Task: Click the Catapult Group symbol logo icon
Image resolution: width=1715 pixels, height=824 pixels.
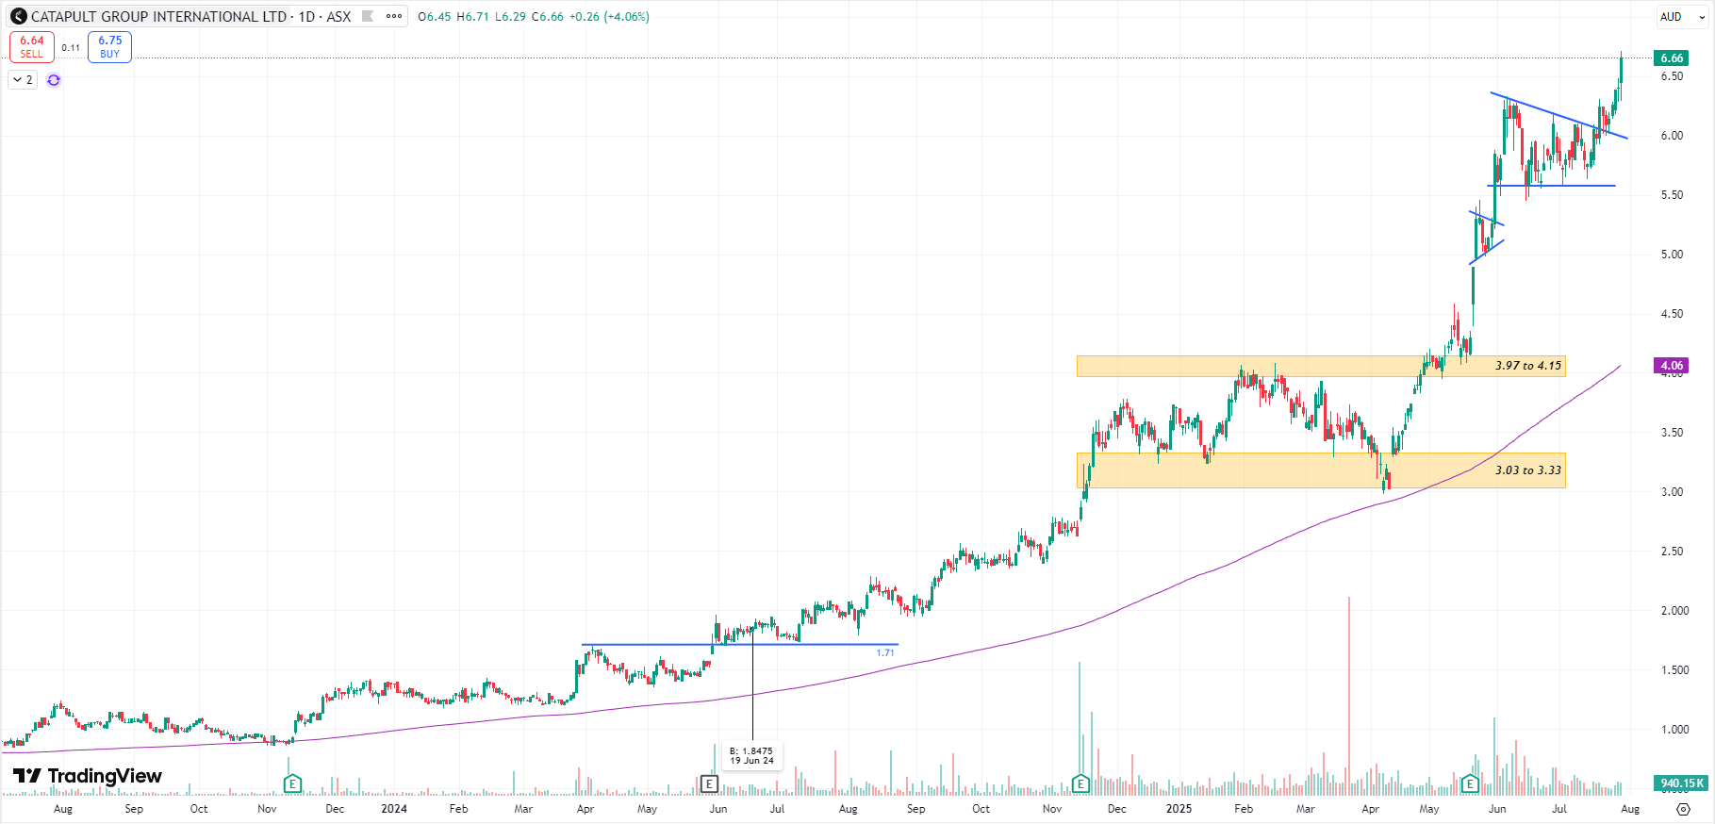Action: click(18, 16)
